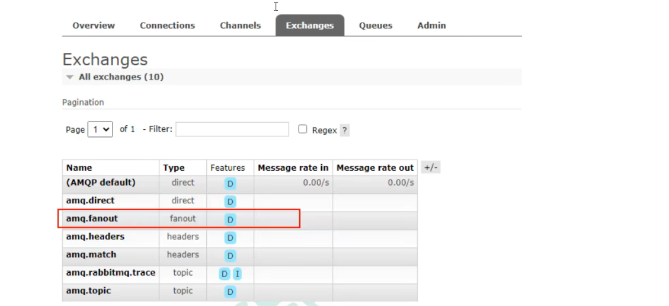The width and height of the screenshot is (669, 306).
Task: Focus the Filter input field
Action: [232, 129]
